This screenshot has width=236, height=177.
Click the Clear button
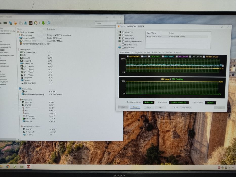coord(149,107)
